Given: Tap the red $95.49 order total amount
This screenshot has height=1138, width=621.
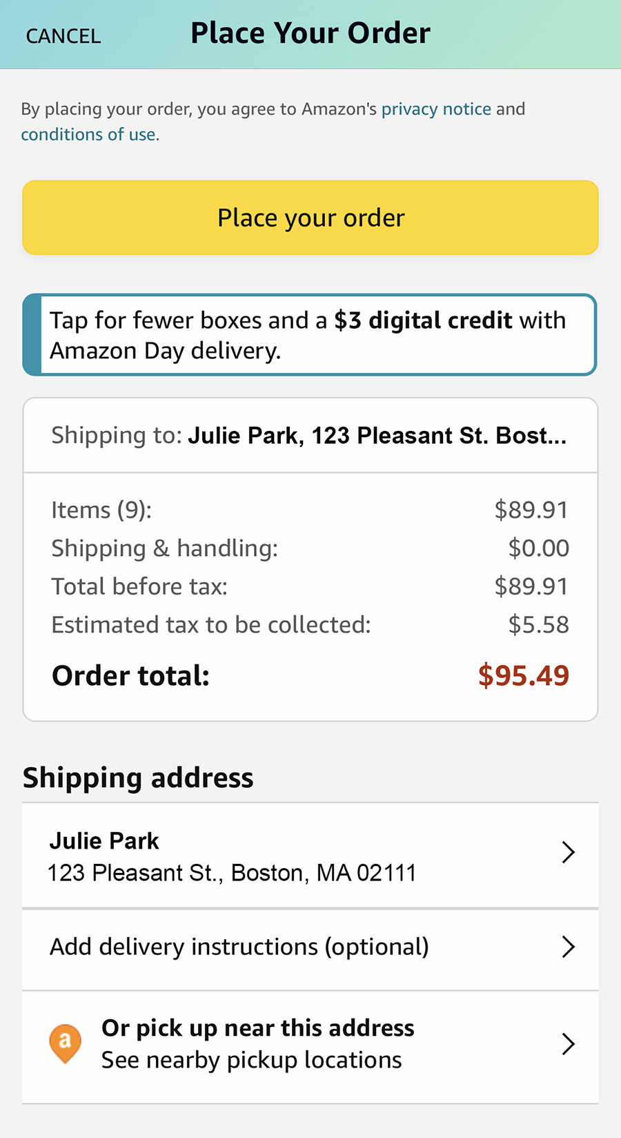Looking at the screenshot, I should tap(523, 675).
